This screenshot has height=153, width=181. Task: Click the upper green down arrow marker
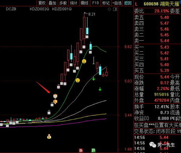[x=94, y=79]
